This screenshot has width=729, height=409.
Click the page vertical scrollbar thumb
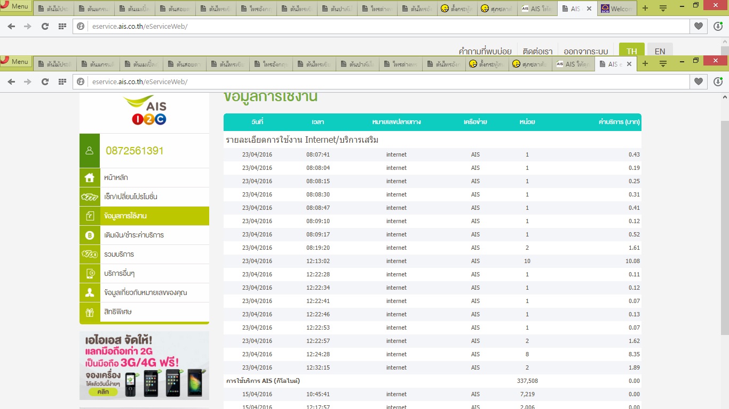(725, 228)
